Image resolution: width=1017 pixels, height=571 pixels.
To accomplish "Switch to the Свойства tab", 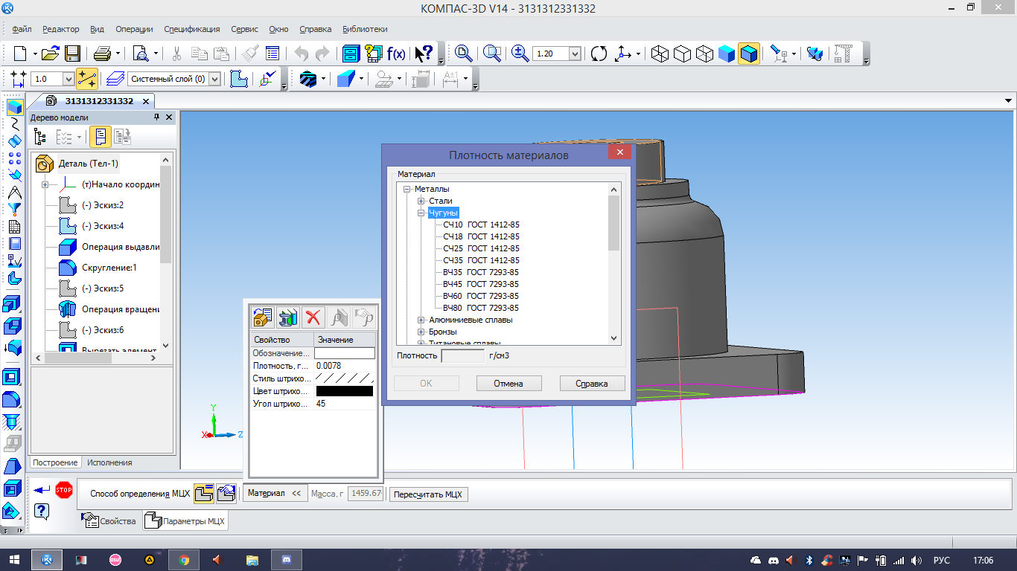I will pos(110,521).
